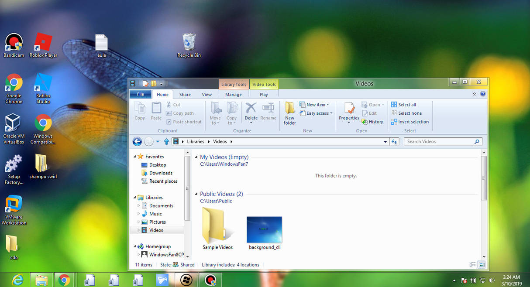Image resolution: width=530 pixels, height=287 pixels.
Task: Click the Shared link in the status bar
Action: tap(186, 265)
